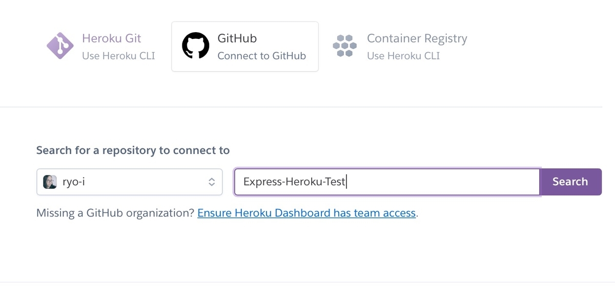The height and width of the screenshot is (286, 615).
Task: Click the 'Missing a GitHub organization?' text
Action: pos(115,213)
